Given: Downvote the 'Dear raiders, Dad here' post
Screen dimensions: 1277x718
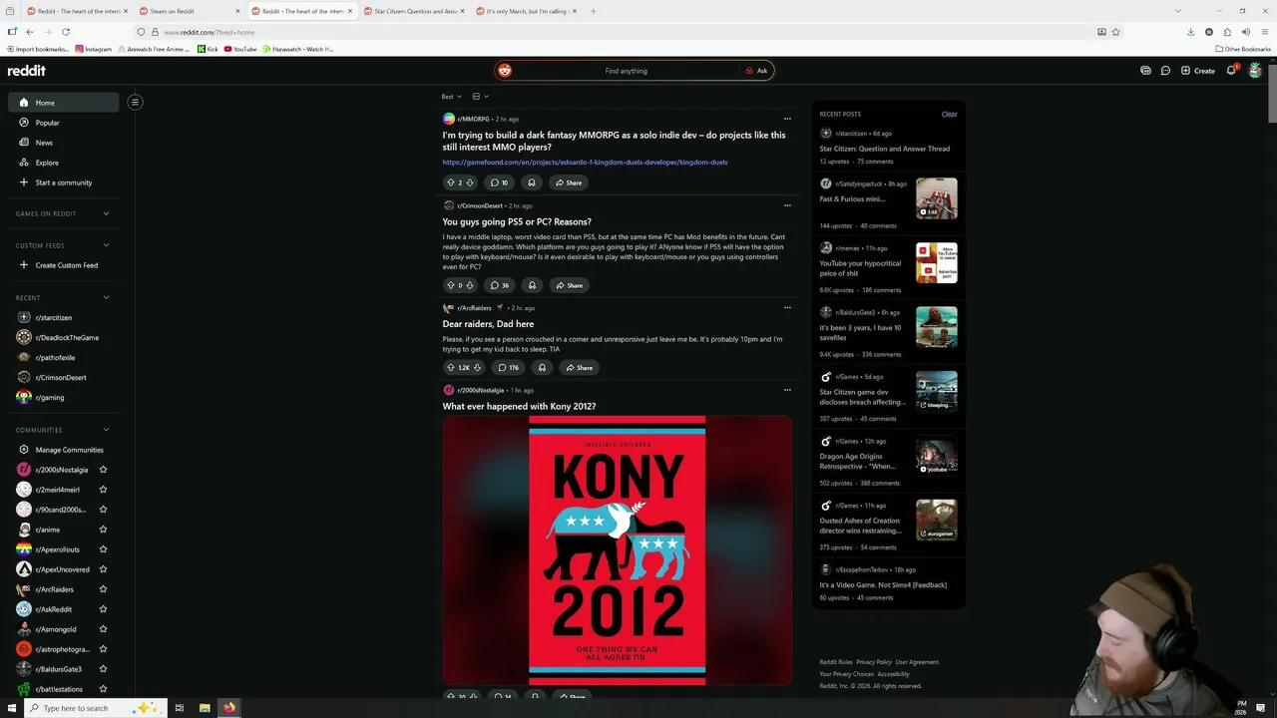Looking at the screenshot, I should [477, 367].
